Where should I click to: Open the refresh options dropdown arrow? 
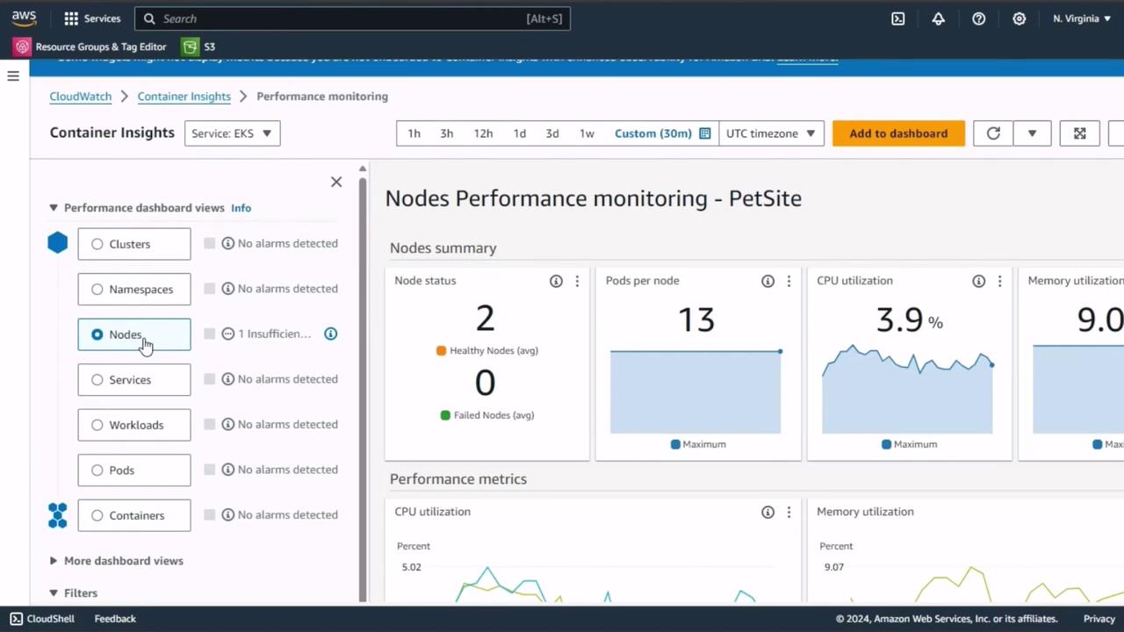point(1032,133)
